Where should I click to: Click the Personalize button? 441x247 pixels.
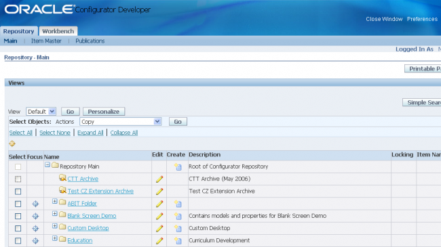104,112
